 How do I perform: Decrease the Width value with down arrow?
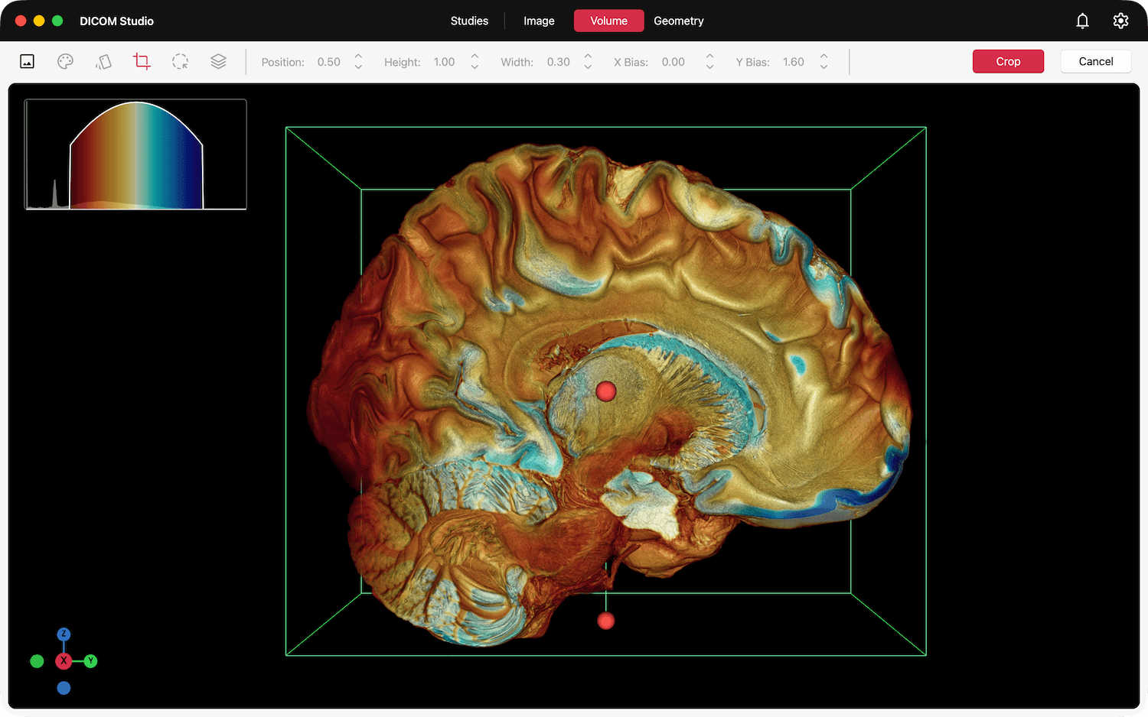588,67
